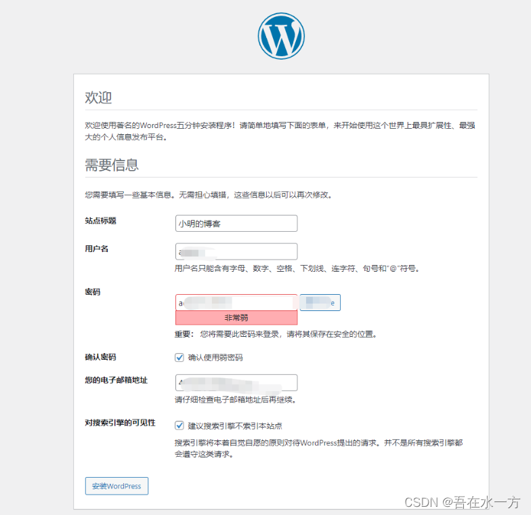Screen dimensions: 531x515
Task: Click the "请仔细检查电子邮箱地址后再继续。" hint text
Action: tap(236, 400)
